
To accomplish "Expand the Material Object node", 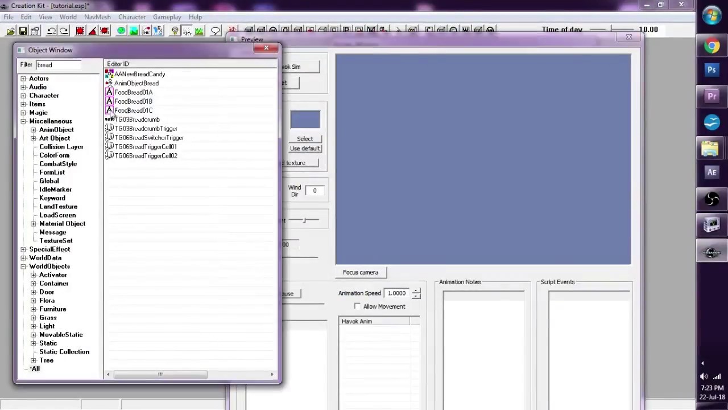I will [x=34, y=224].
